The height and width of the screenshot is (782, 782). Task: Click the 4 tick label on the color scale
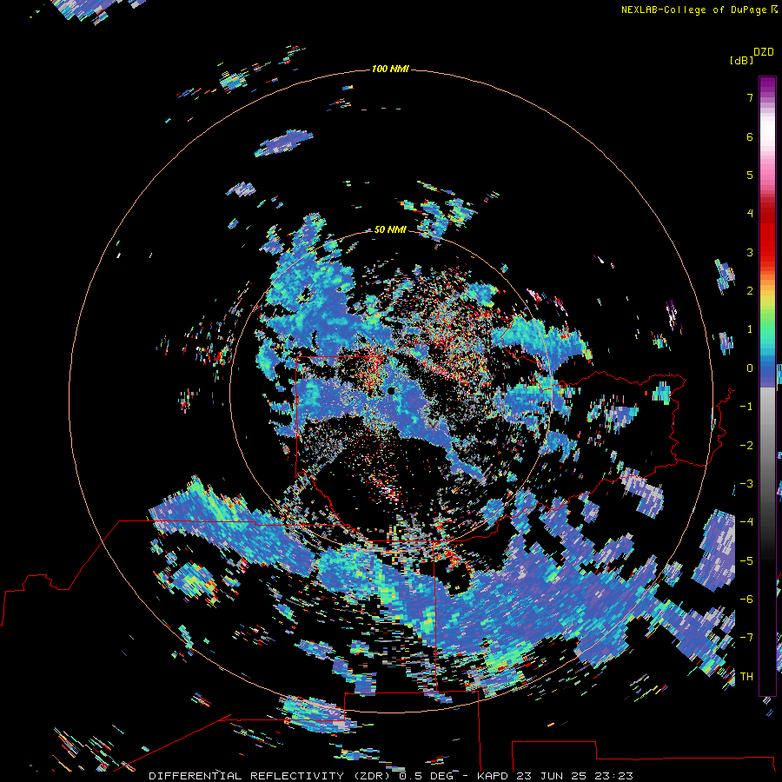click(750, 214)
